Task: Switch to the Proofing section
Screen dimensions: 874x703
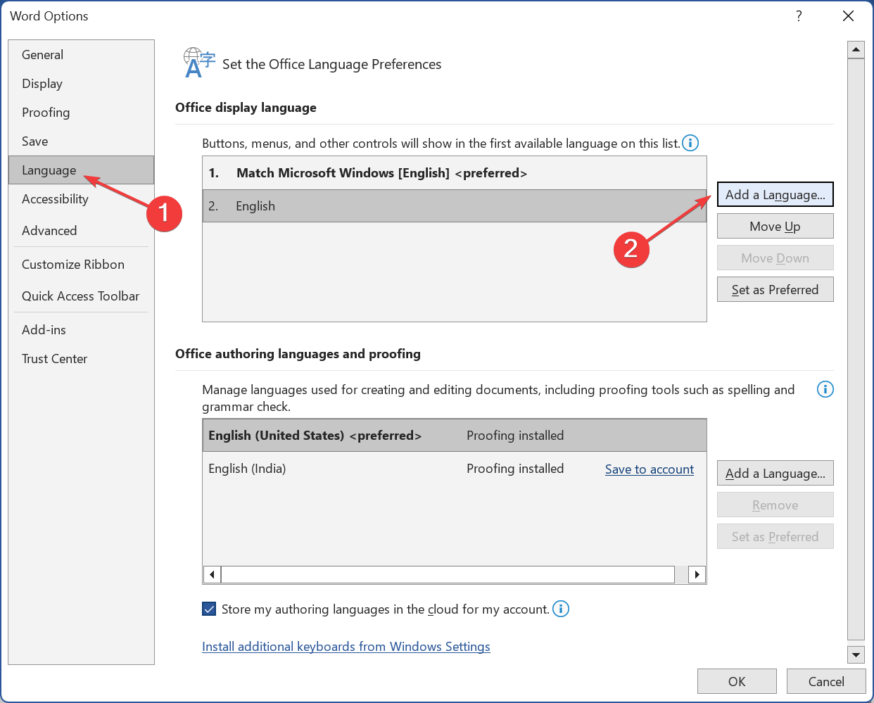Action: click(x=46, y=112)
